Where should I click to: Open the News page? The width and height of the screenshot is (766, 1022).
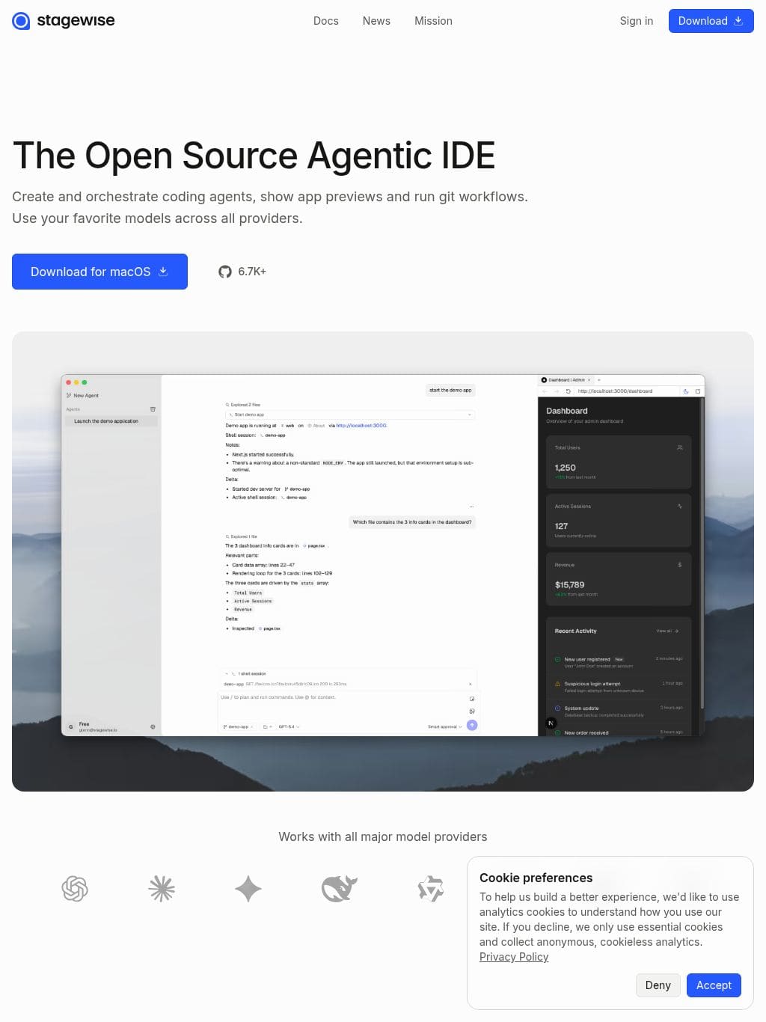click(x=376, y=21)
